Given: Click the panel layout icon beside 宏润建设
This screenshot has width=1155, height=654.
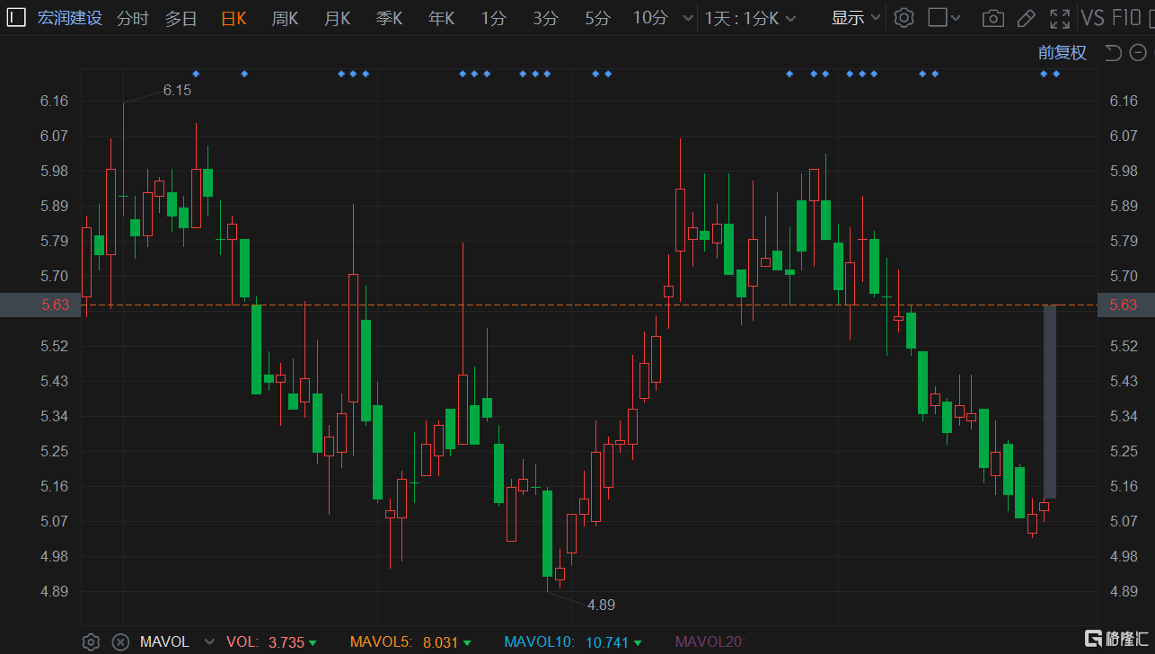Looking at the screenshot, I should (x=16, y=17).
